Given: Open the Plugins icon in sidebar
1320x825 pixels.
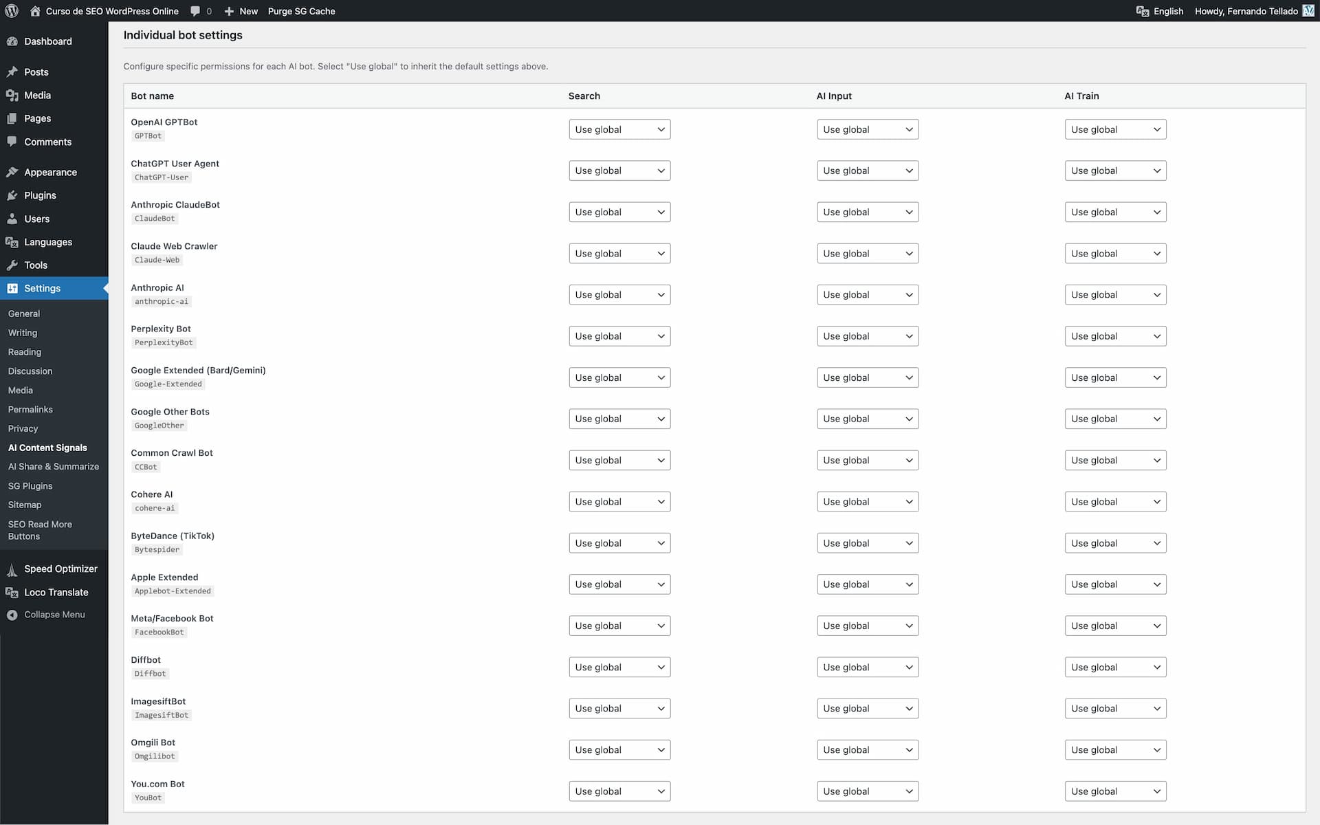Looking at the screenshot, I should (12, 195).
